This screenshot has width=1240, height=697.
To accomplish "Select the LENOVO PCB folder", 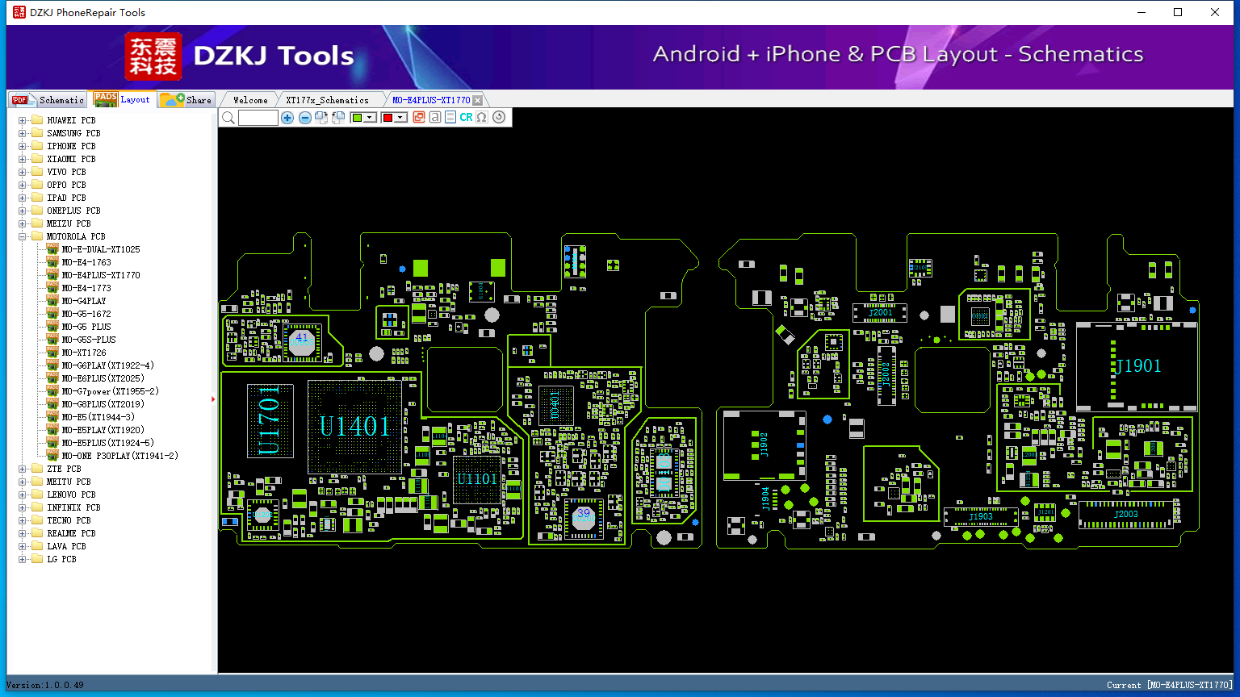I will 71,495.
